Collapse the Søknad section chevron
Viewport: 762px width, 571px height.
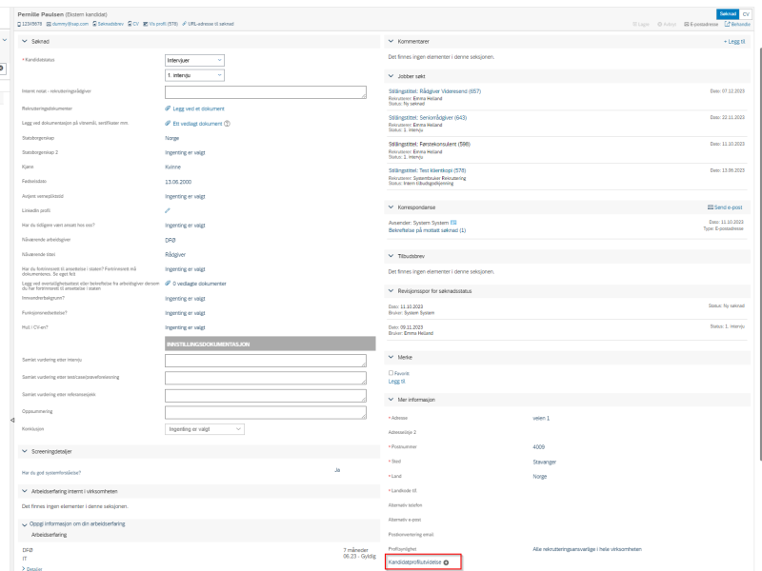tap(25, 41)
